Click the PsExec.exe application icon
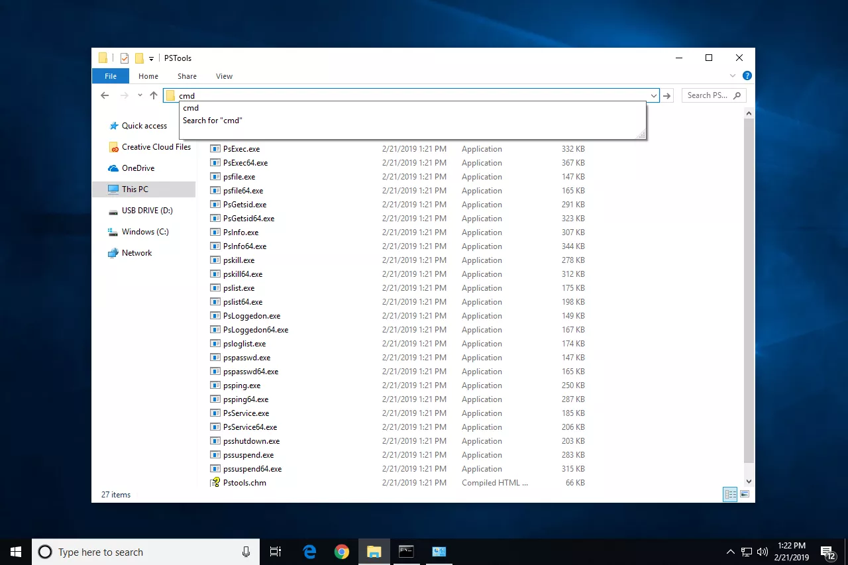848x565 pixels. (x=215, y=149)
